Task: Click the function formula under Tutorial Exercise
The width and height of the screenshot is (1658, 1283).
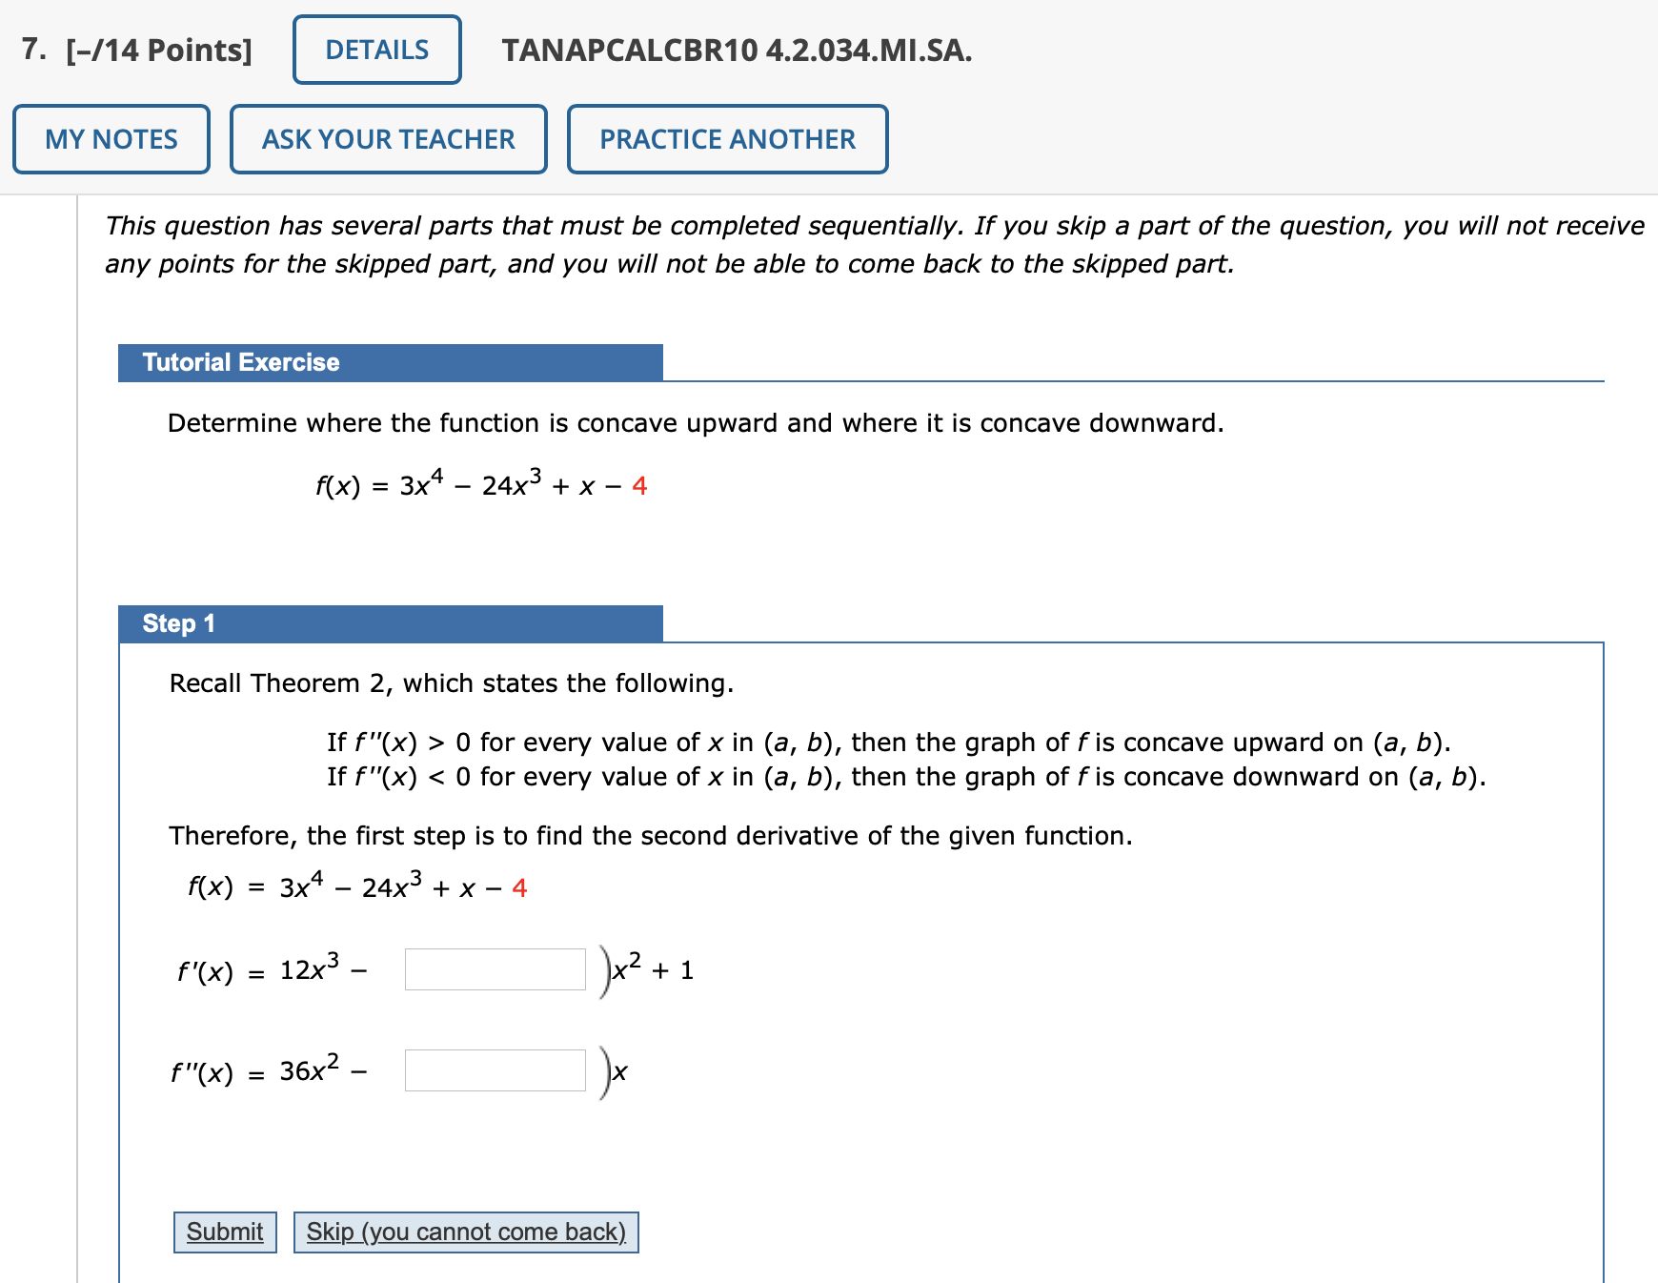Action: pyautogui.click(x=478, y=485)
